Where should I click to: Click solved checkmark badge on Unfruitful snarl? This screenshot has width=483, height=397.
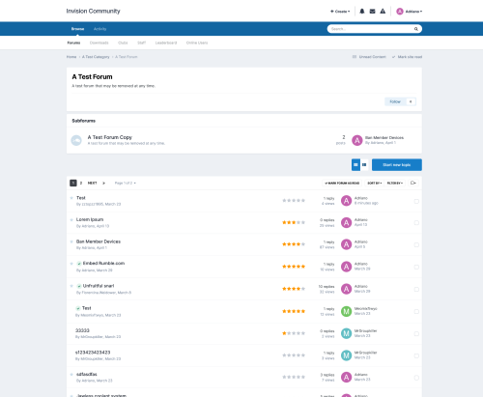[79, 286]
